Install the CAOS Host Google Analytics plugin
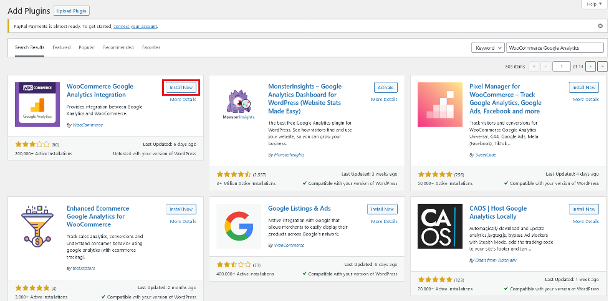Image resolution: width=609 pixels, height=301 pixels. (583, 209)
